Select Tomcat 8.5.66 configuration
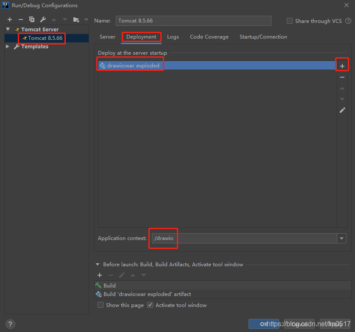The height and width of the screenshot is (332, 355). [45, 38]
